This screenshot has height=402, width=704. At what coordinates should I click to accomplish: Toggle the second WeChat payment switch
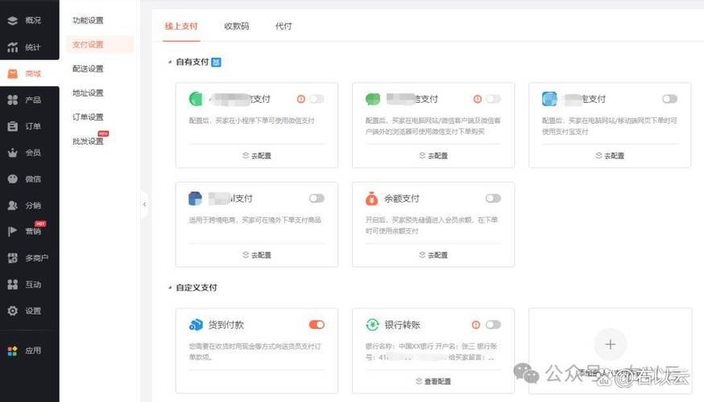pos(493,99)
